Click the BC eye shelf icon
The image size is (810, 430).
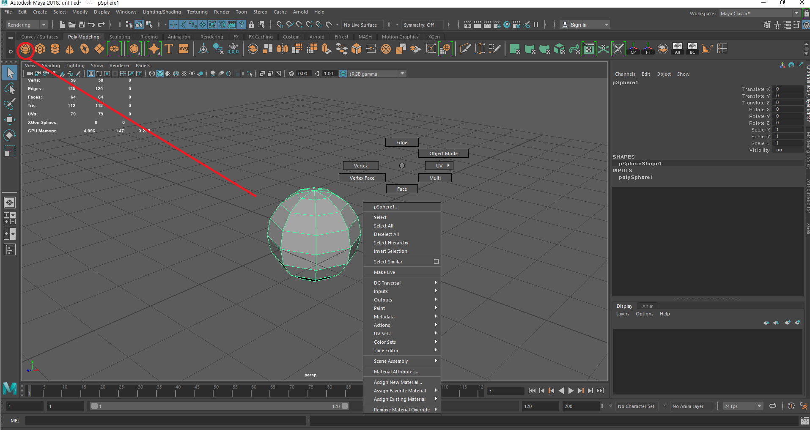point(692,49)
